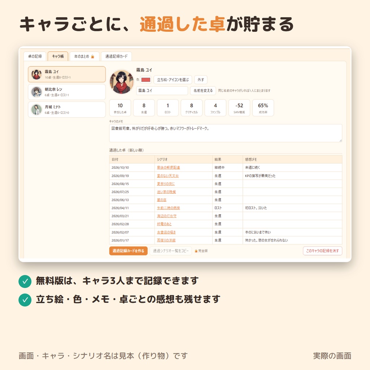Open scenario link 迷い家の晩餐
Image resolution: width=370 pixels, height=370 pixels.
point(166,192)
